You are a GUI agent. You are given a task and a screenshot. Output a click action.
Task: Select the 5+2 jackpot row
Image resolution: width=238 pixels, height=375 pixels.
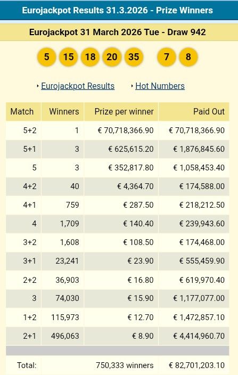point(118,131)
